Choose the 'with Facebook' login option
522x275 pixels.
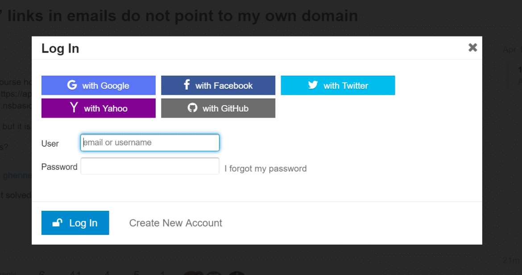(x=218, y=86)
